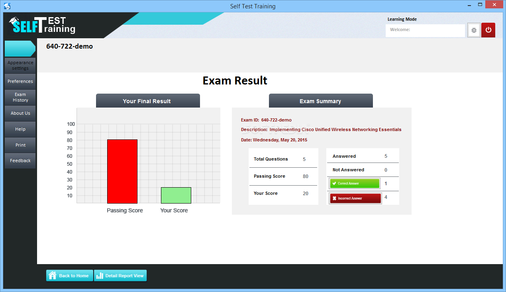The width and height of the screenshot is (506, 292).
Task: Click the Description text about Cisco Wireless
Action: pyautogui.click(x=321, y=129)
